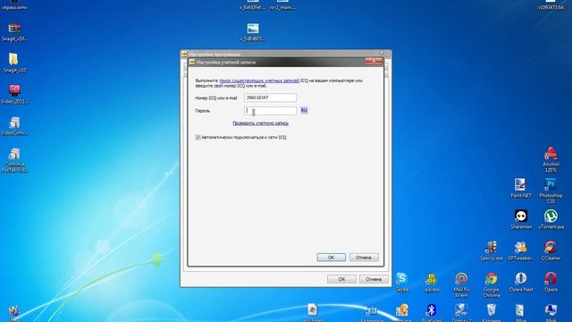Focus the Пароль password field
Screen dimensions: 572x322
[270, 111]
